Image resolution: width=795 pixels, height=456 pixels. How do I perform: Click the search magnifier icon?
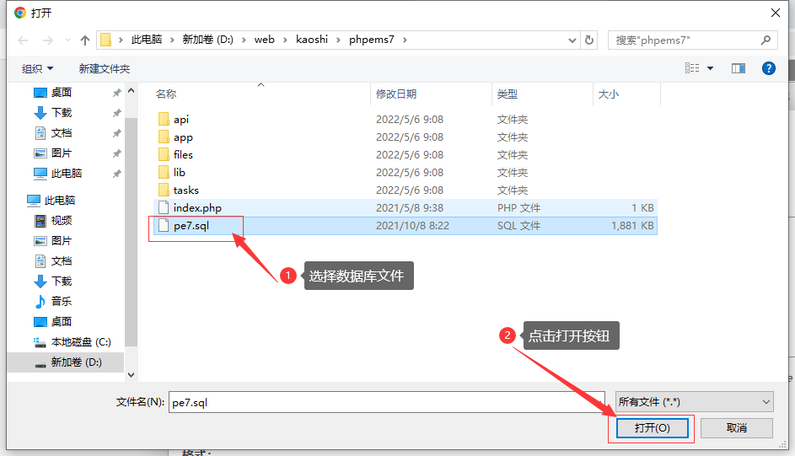765,40
